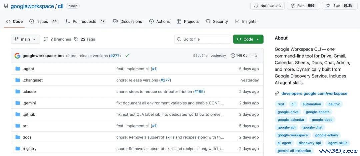The height and width of the screenshot is (156, 360).
Task: Open the cli repository name link
Action: 61,6
